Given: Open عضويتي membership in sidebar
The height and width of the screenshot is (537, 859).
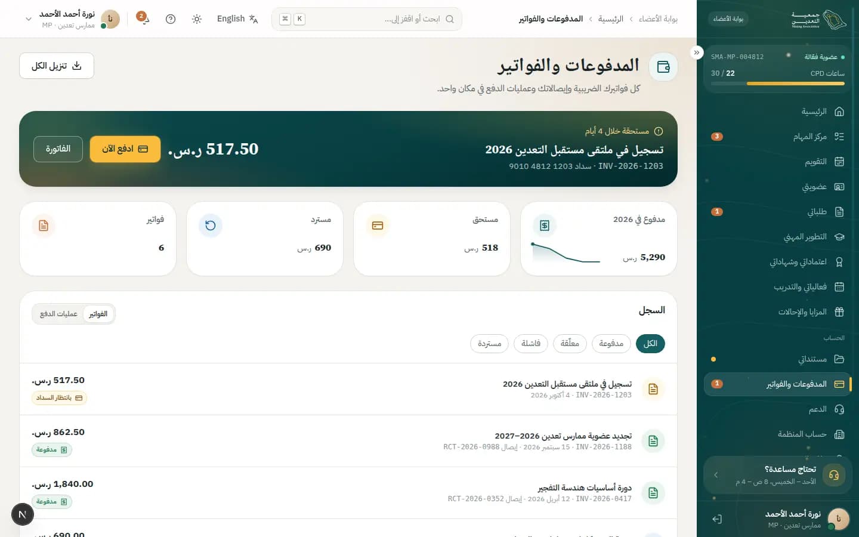Looking at the screenshot, I should tap(777, 187).
